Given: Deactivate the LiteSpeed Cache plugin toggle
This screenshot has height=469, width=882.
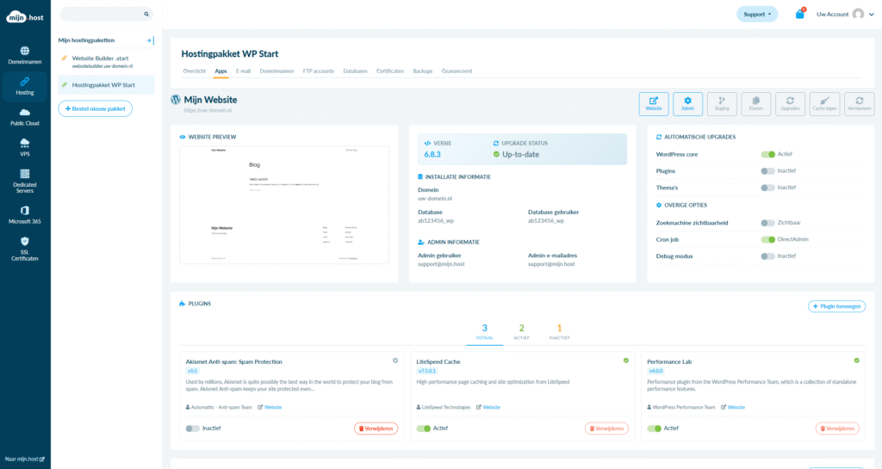Looking at the screenshot, I should tap(423, 429).
